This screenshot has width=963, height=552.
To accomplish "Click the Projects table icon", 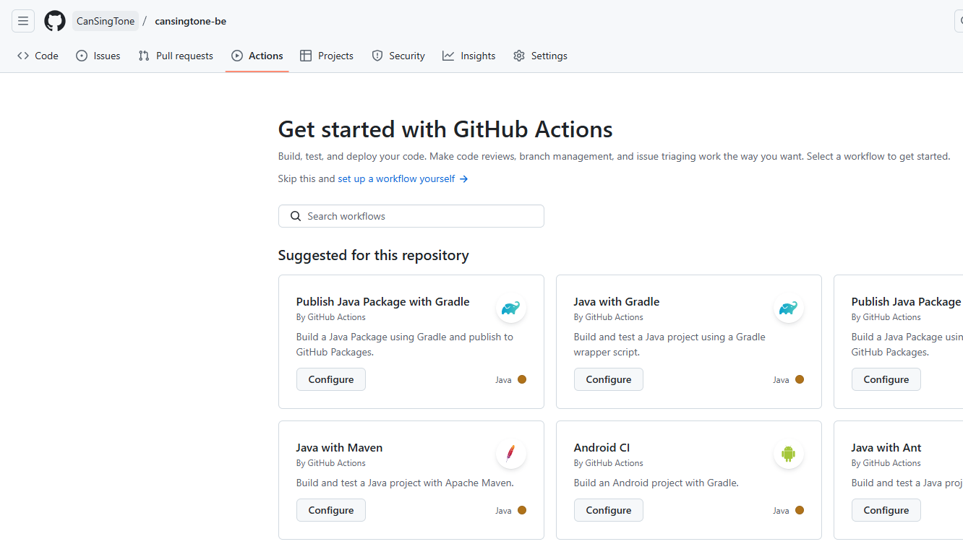I will click(306, 56).
